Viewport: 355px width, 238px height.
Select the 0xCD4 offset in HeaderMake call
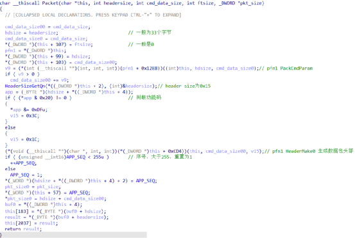175,151
